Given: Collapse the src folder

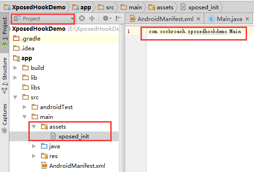Looking at the screenshot, I should pyautogui.click(x=15, y=97).
